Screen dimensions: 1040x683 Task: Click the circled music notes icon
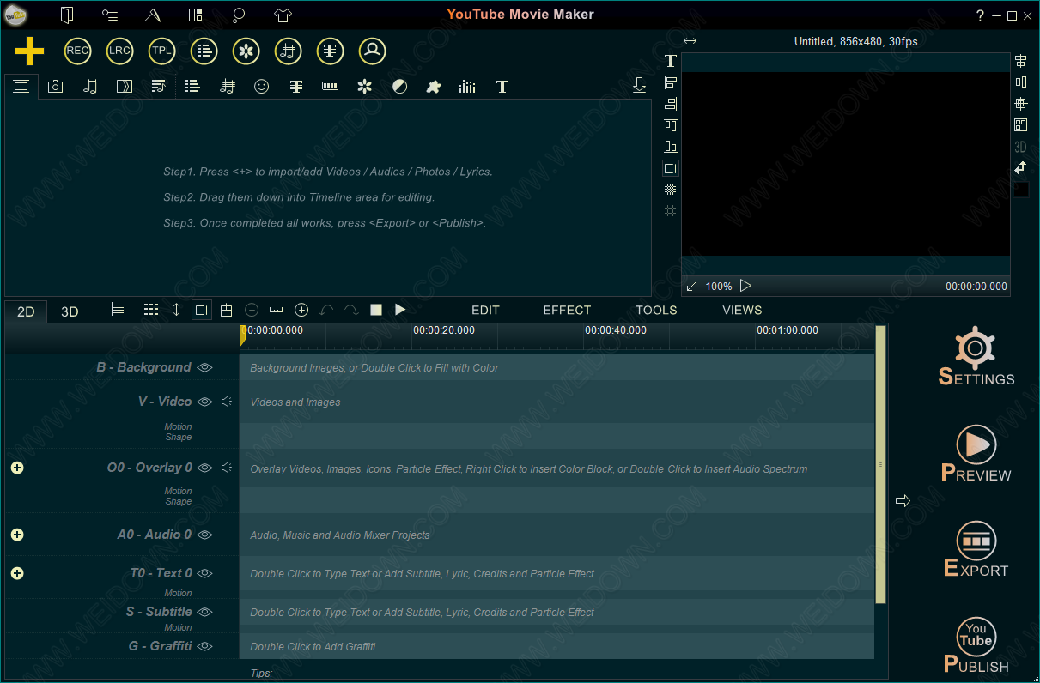pos(289,51)
